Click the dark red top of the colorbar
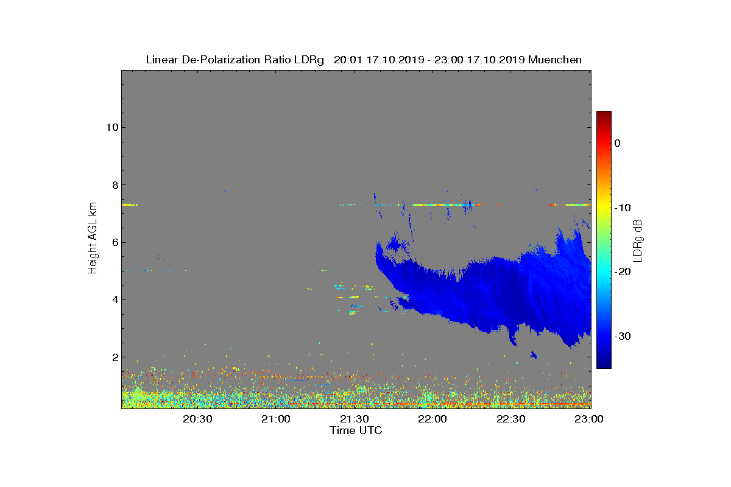 coord(604,114)
